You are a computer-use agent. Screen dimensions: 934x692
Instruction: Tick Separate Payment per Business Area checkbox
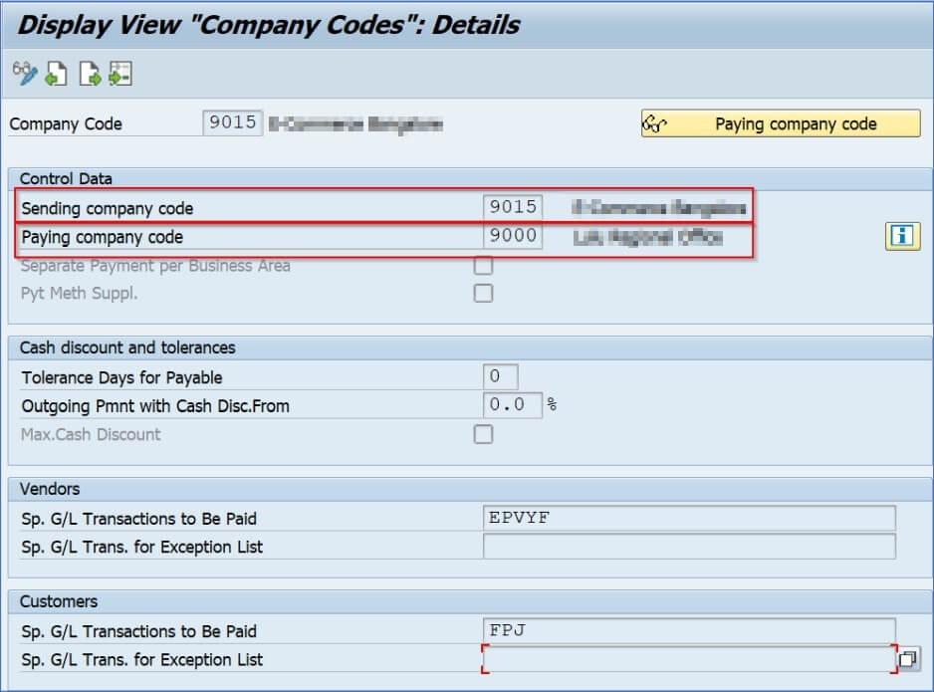point(483,265)
